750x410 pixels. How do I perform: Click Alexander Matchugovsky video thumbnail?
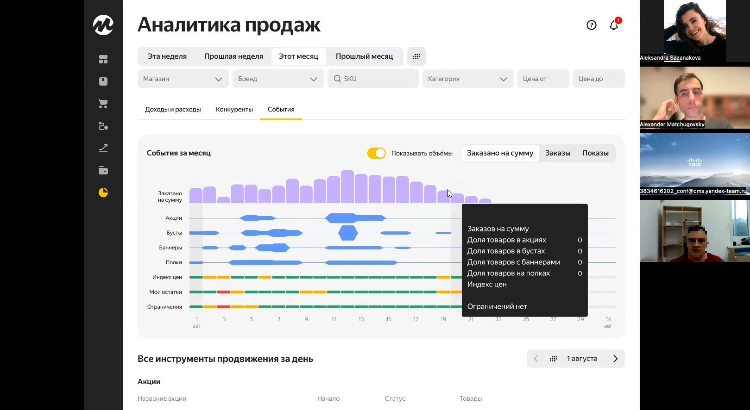[695, 98]
